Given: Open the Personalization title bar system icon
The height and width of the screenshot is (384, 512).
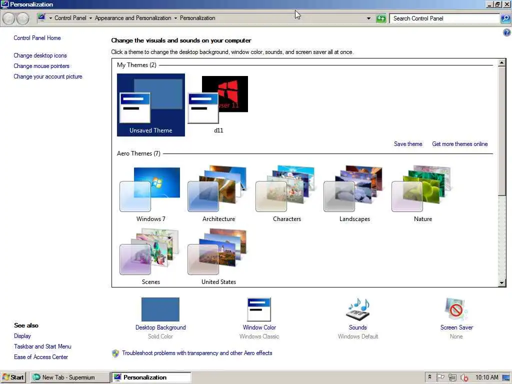Looking at the screenshot, I should pos(5,4).
